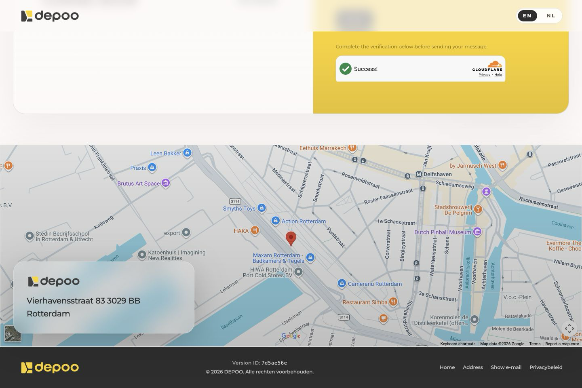Click the Restaurant Simba marker icon

click(x=393, y=302)
